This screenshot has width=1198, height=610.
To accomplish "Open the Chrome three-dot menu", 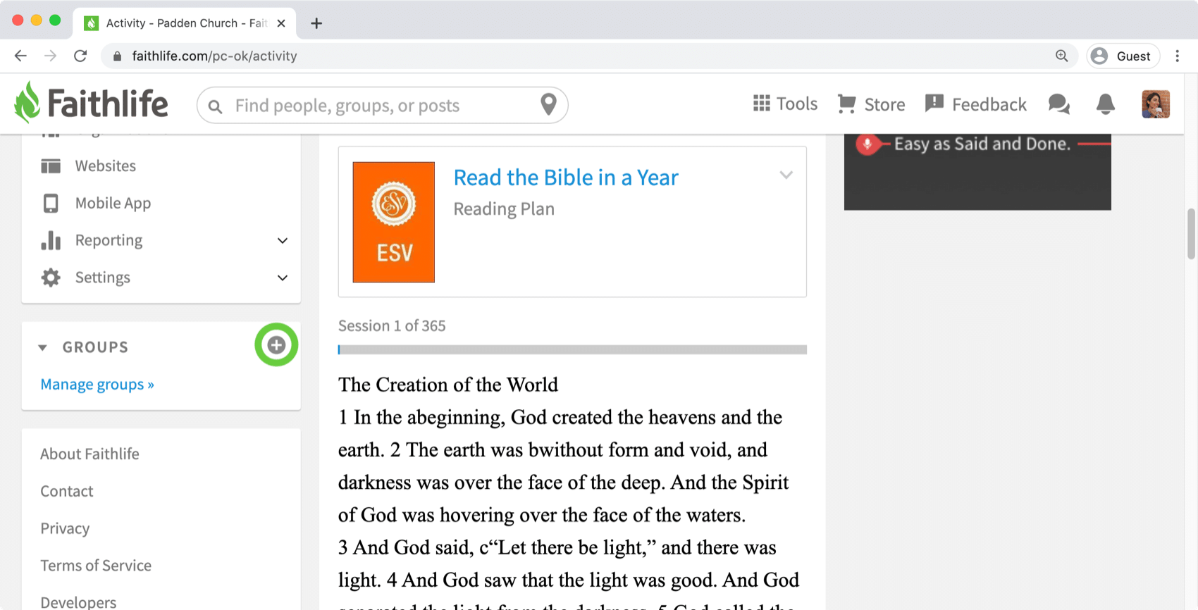I will [1178, 56].
